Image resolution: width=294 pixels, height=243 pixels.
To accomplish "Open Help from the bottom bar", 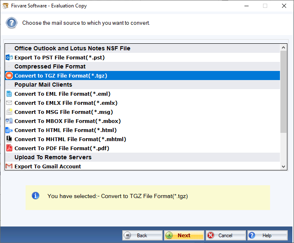I will 268,235.
